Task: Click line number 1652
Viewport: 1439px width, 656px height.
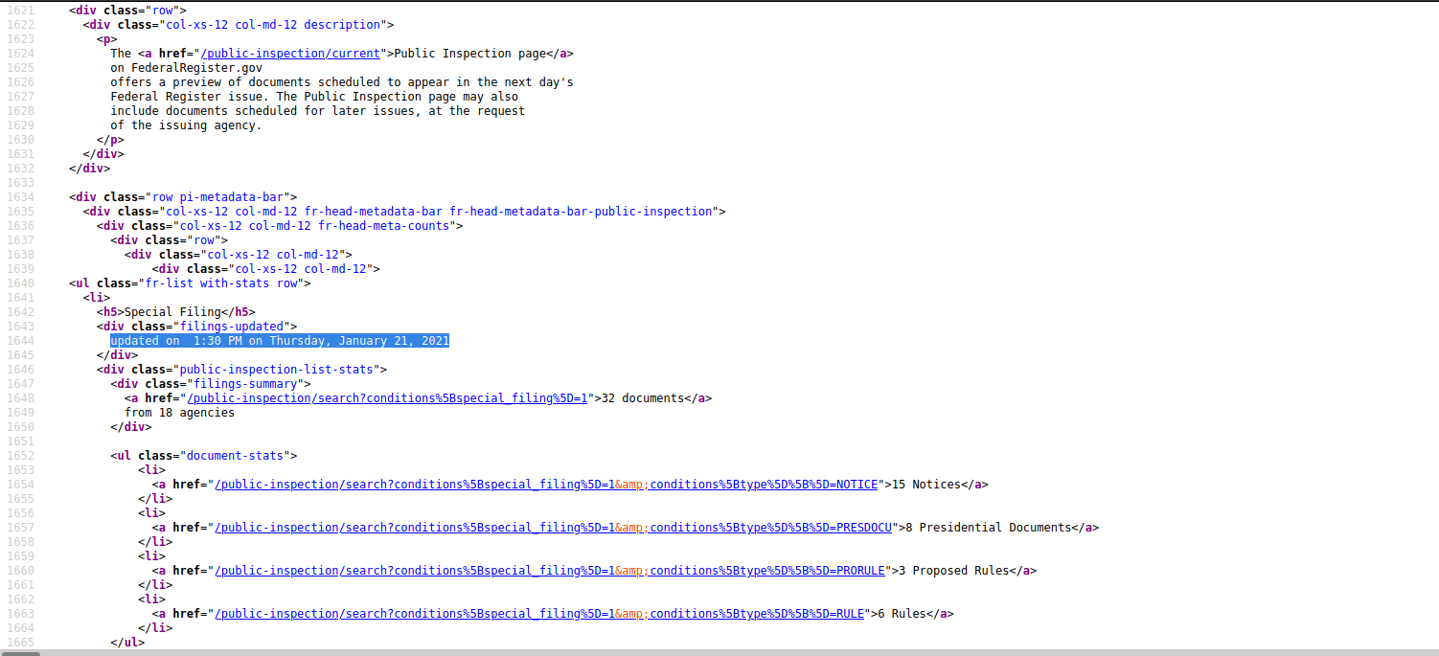Action: coord(20,456)
